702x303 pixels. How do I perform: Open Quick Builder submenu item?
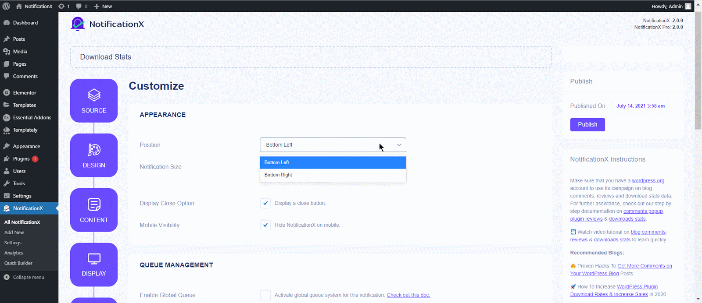tap(18, 263)
